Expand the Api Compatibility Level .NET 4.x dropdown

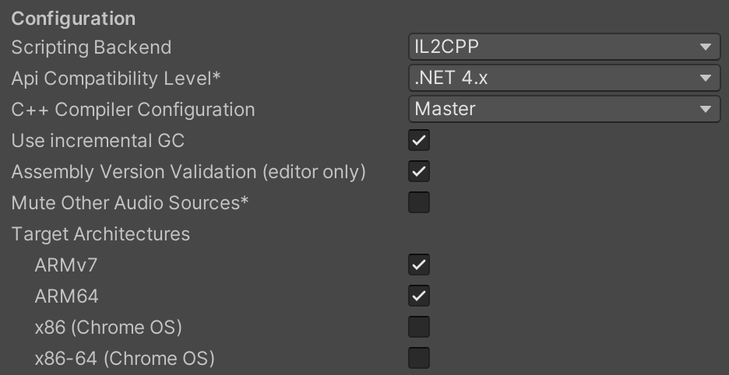[563, 78]
